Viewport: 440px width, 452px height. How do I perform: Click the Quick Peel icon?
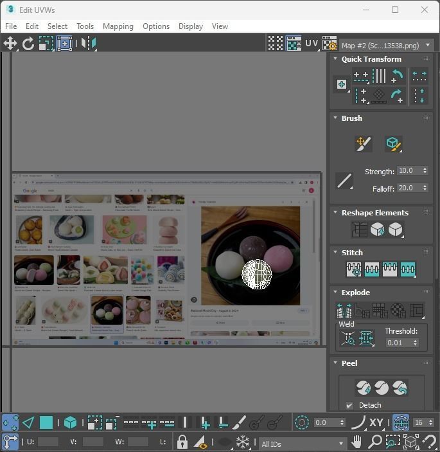point(364,388)
